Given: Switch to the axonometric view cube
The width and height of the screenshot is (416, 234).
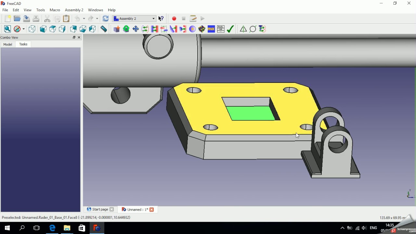Looking at the screenshot, I should point(32,29).
